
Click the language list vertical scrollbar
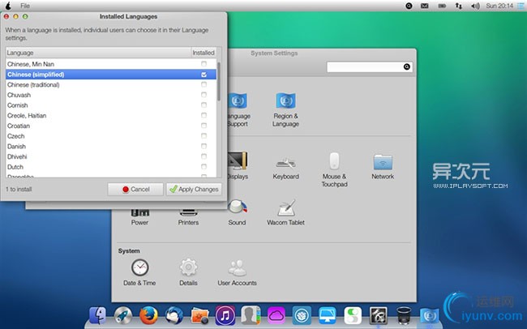pyautogui.click(x=217, y=81)
